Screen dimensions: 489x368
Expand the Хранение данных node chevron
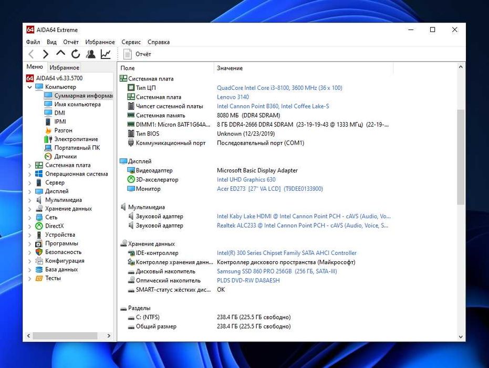(x=29, y=209)
